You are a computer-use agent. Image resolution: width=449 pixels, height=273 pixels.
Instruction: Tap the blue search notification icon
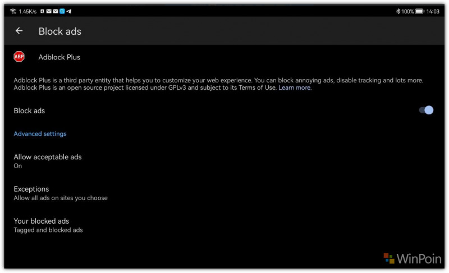point(62,11)
